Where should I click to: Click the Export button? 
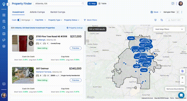[x=174, y=20]
